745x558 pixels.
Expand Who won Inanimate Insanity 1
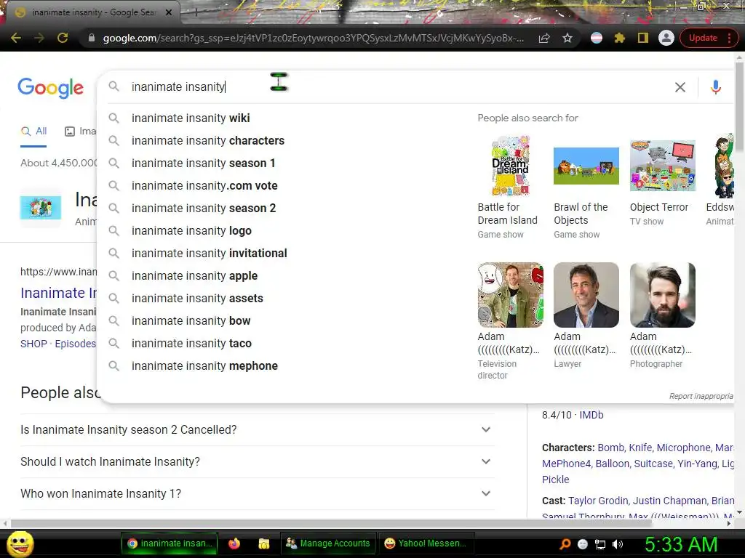(257, 494)
